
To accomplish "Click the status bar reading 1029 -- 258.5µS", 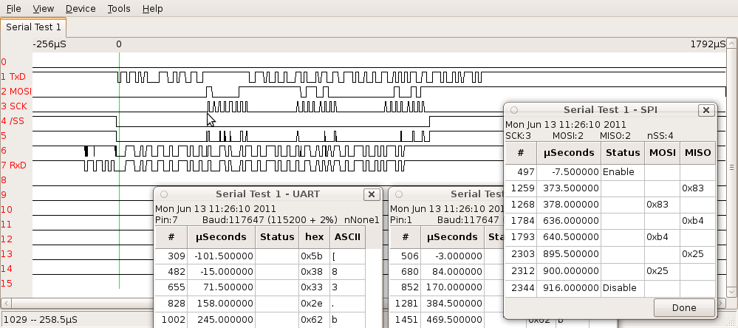I will point(41,320).
